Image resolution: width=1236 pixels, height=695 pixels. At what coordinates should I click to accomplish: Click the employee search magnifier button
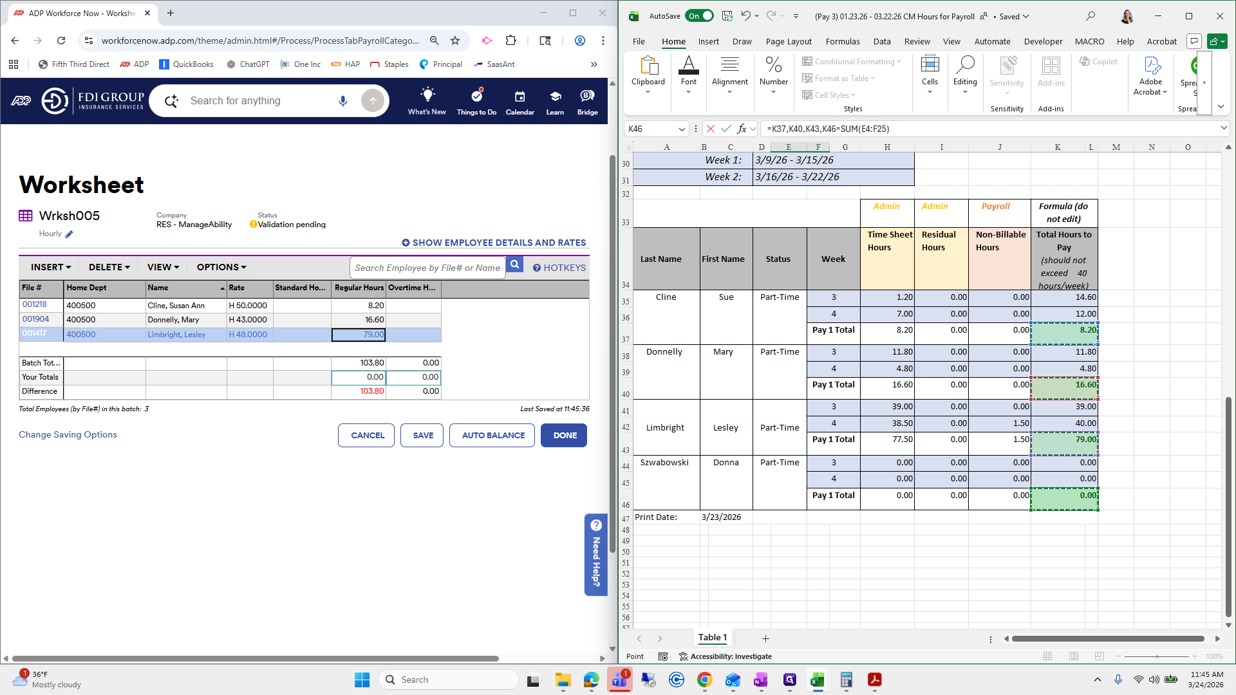click(515, 264)
